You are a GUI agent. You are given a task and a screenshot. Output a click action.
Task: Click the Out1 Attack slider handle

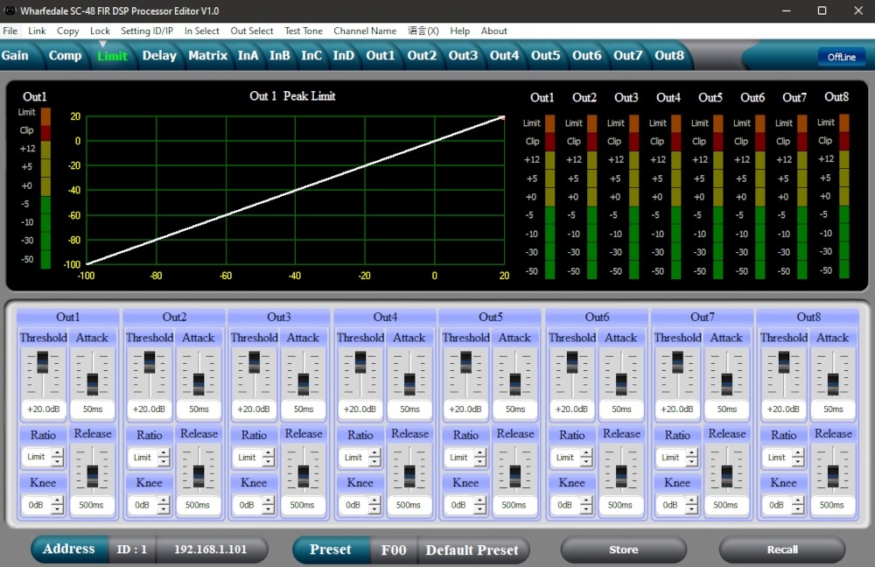point(93,384)
